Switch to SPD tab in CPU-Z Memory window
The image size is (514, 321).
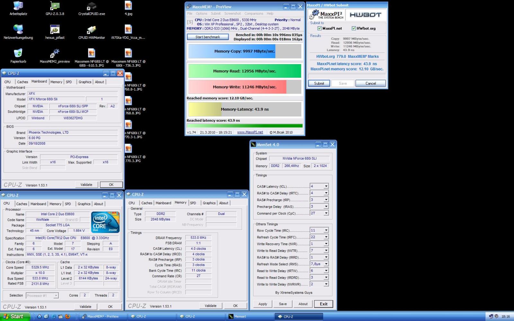pyautogui.click(x=193, y=203)
